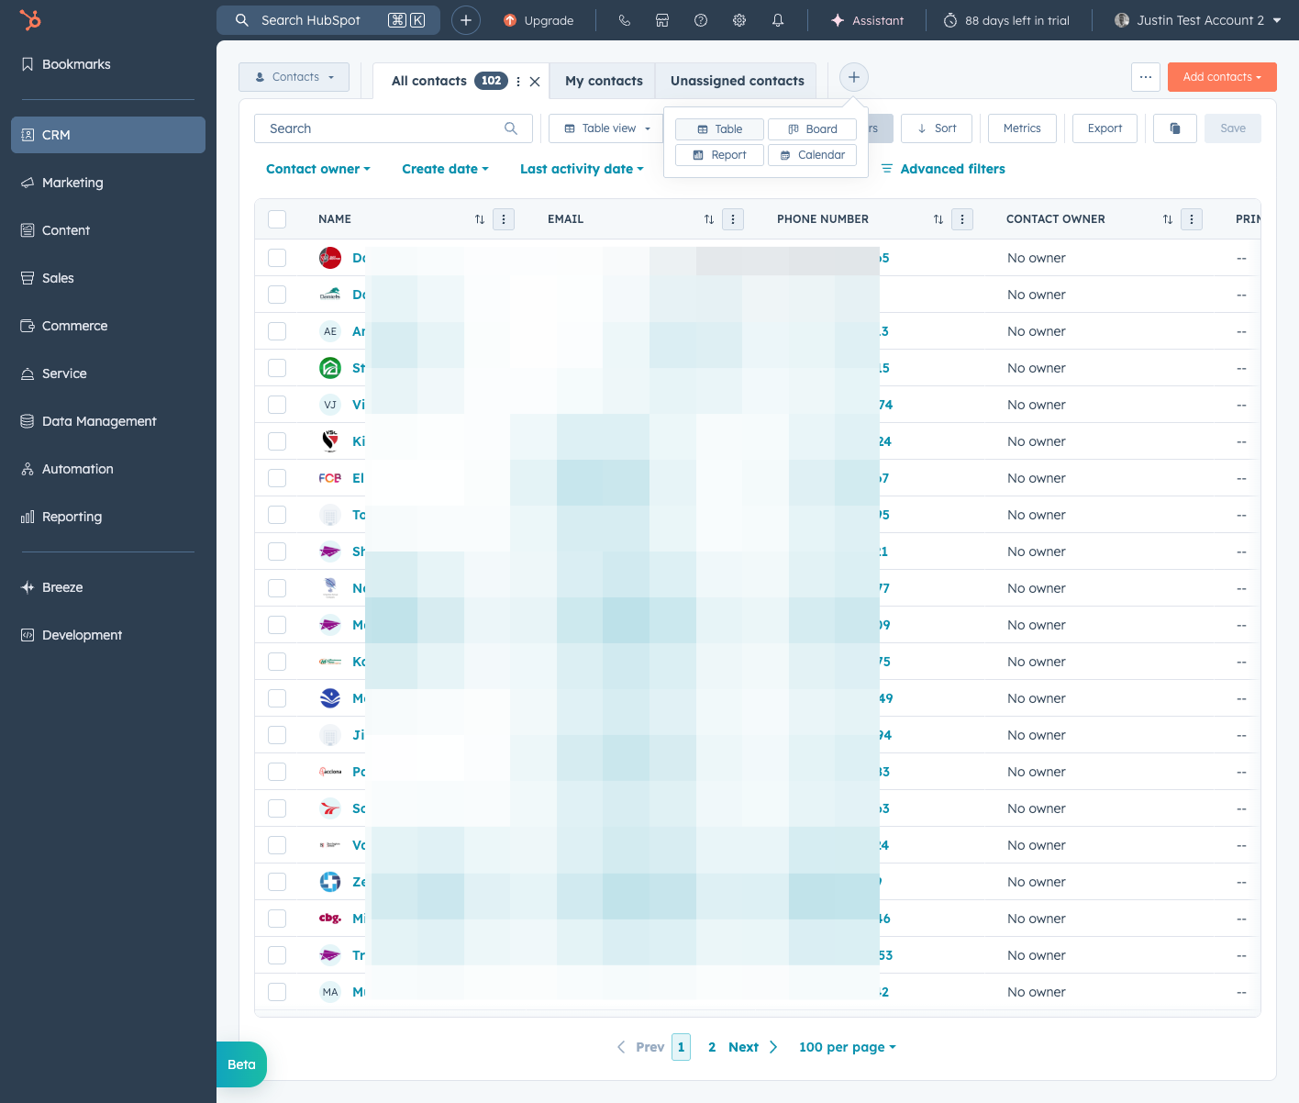The width and height of the screenshot is (1299, 1103).
Task: Toggle the select all contacts checkbox
Action: [x=277, y=219]
